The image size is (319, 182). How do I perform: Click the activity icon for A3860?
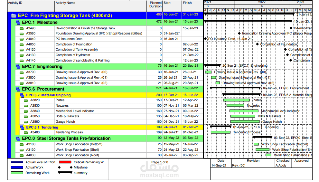point(26,122)
